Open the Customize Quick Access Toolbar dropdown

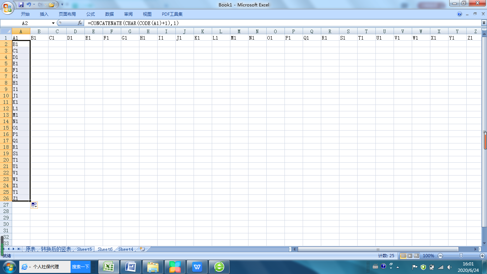62,5
